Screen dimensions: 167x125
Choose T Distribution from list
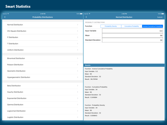43,43
